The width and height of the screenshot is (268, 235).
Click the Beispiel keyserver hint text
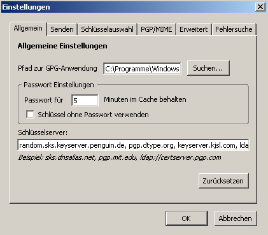click(x=120, y=158)
